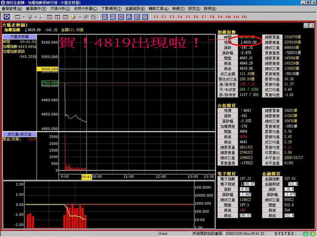Open the 金融資訊(N) menu

(x=135, y=9)
